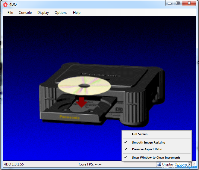Viewport: 199px width, 170px height.
Task: Open the File menu
Action: (10, 13)
